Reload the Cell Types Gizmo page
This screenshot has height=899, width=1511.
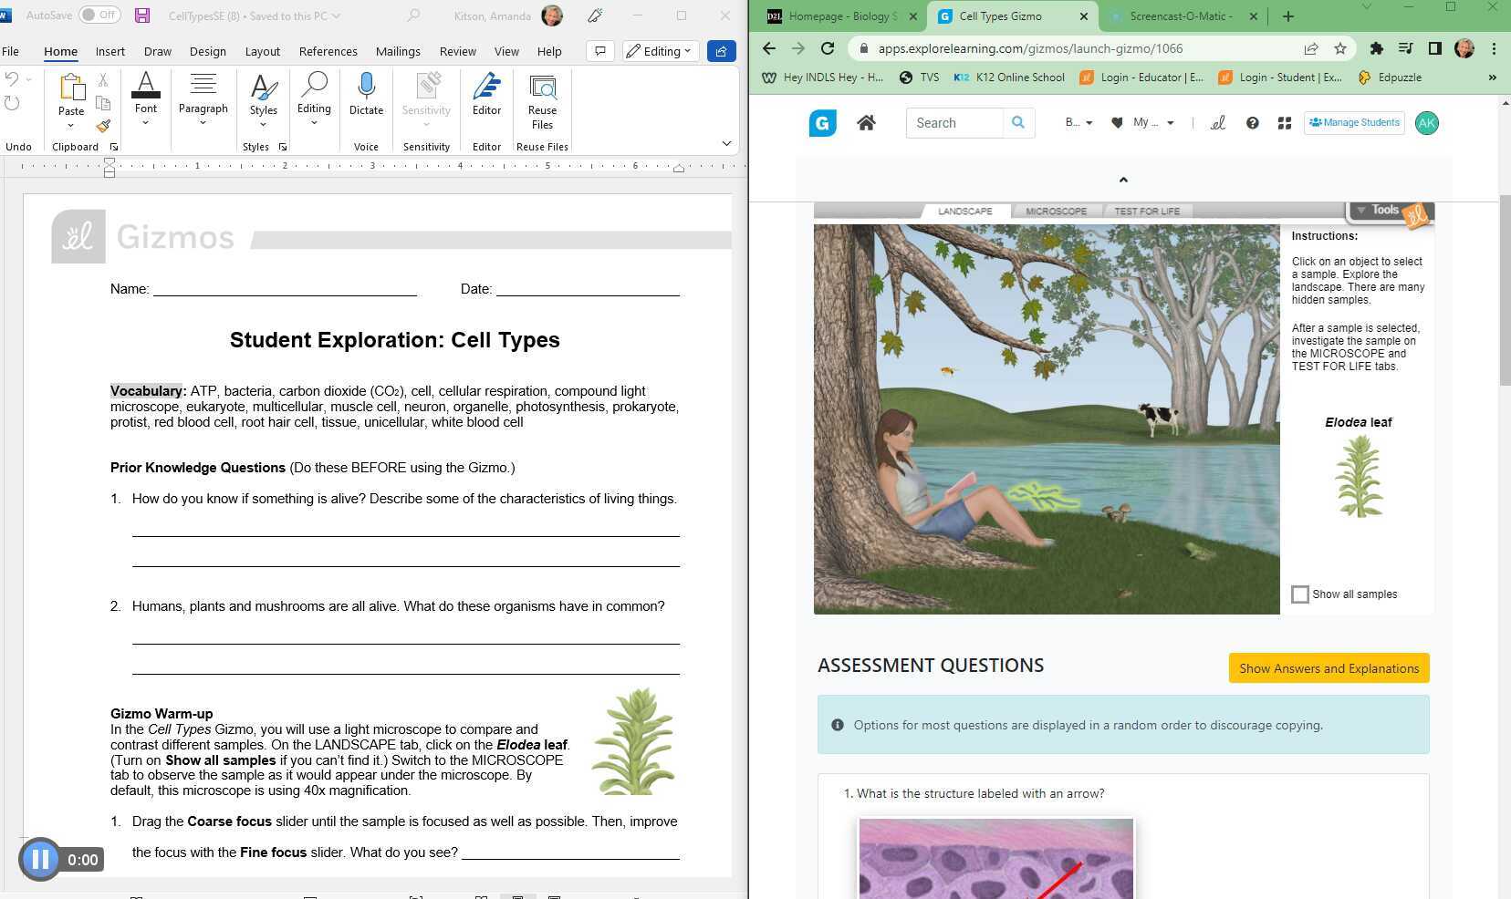tap(828, 48)
